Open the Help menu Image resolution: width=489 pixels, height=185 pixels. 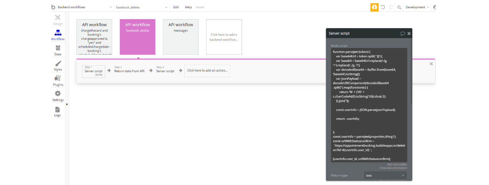pos(188,7)
